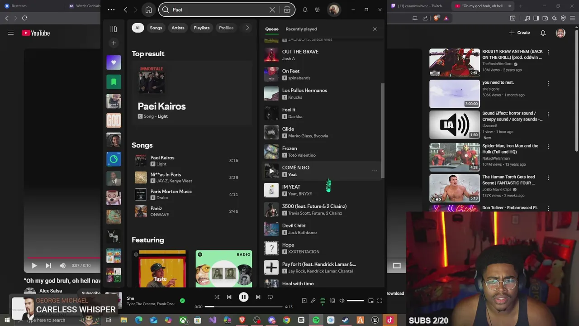Open Brave Shields lion icon
The image size is (579, 326).
437,18
